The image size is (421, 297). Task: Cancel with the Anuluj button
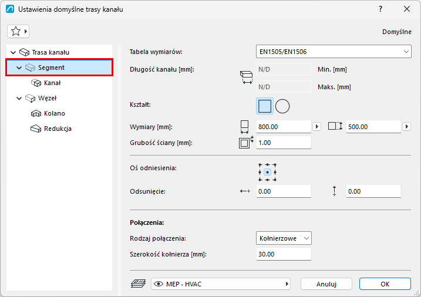pyautogui.click(x=326, y=284)
